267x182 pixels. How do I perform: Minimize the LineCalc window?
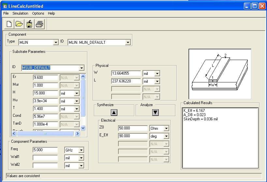(x=247, y=6)
